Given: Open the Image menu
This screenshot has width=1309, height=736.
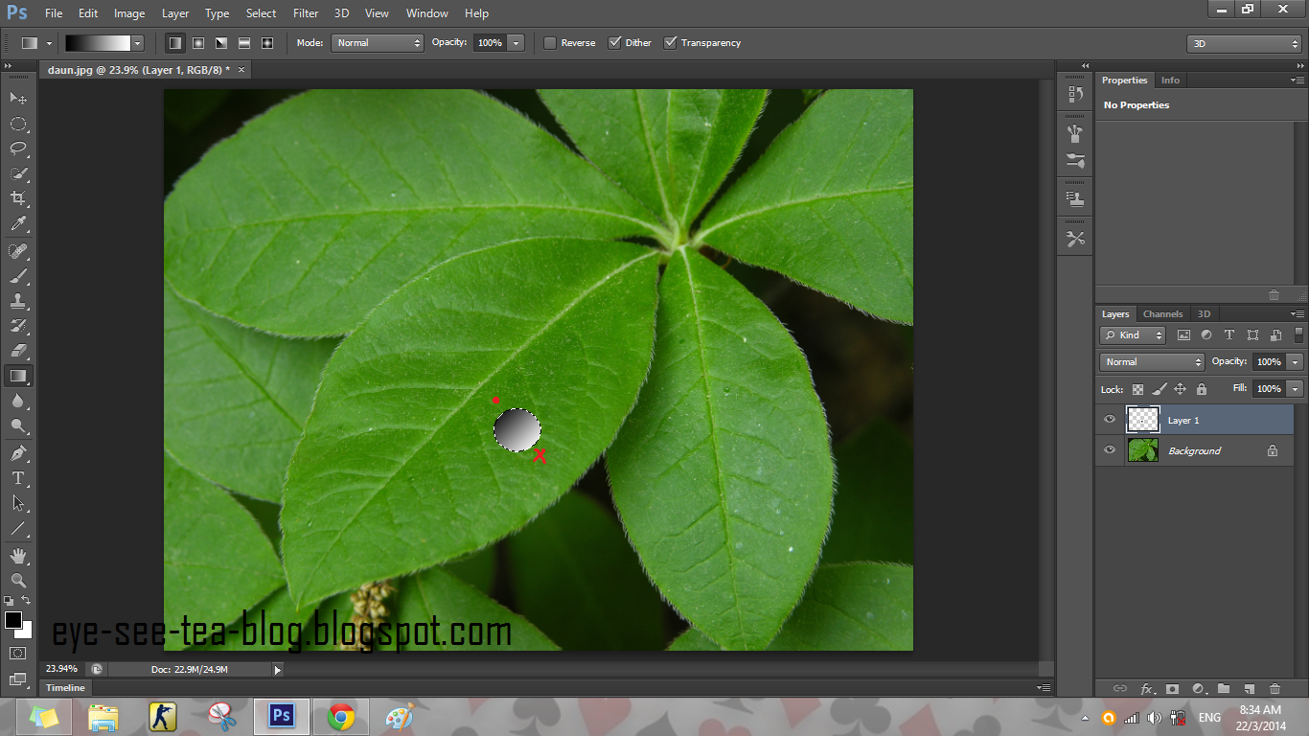Looking at the screenshot, I should (x=129, y=13).
